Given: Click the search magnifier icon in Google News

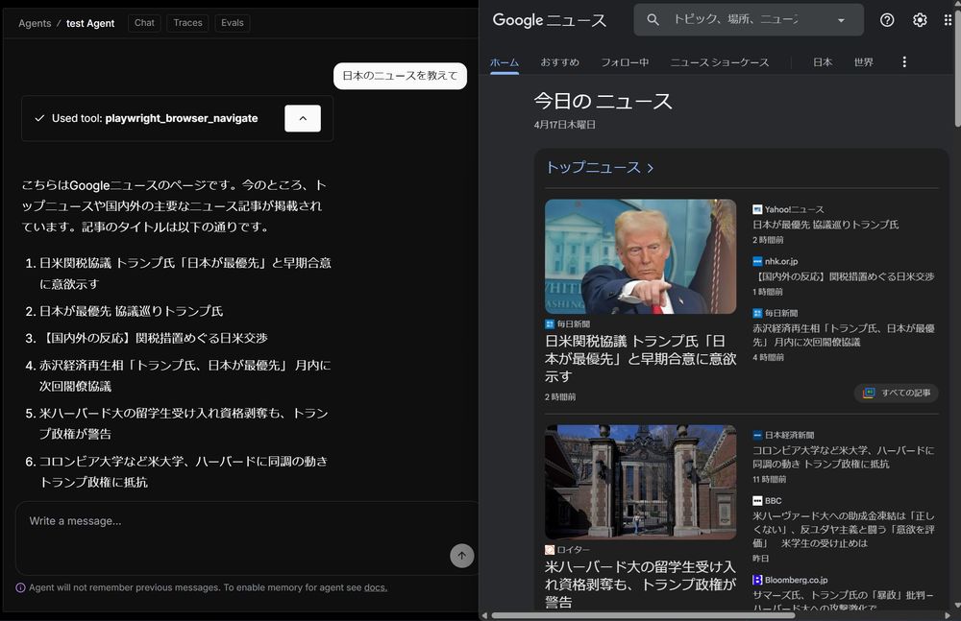Looking at the screenshot, I should pyautogui.click(x=653, y=19).
